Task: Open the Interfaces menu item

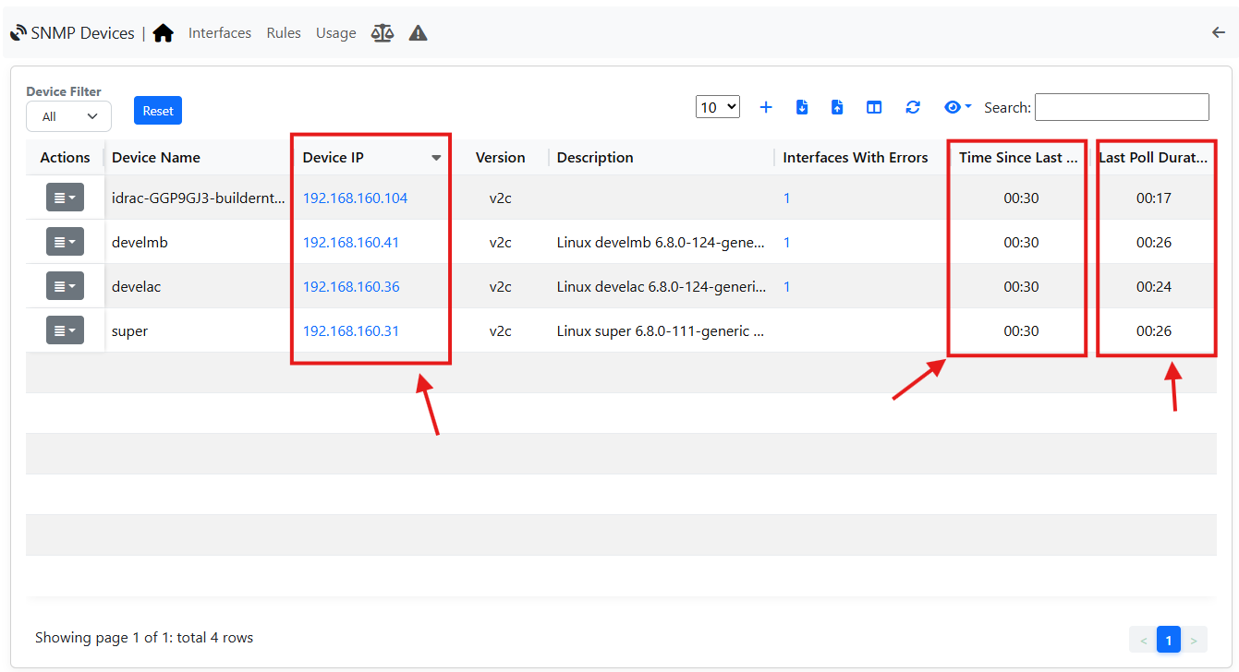Action: [220, 33]
